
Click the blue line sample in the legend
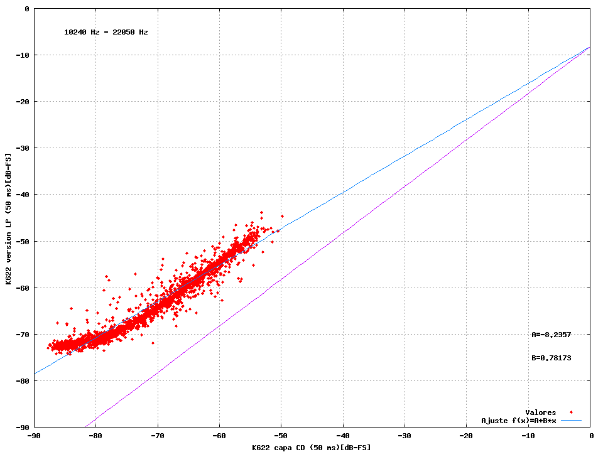pyautogui.click(x=571, y=421)
